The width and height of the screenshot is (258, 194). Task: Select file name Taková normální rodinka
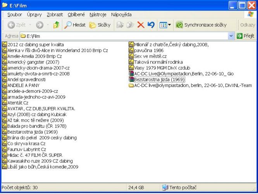click(158, 62)
